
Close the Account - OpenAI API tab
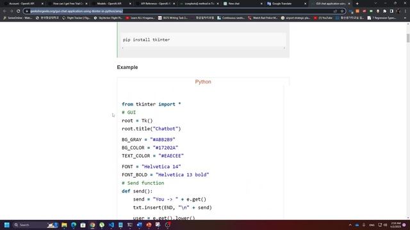click(43, 4)
